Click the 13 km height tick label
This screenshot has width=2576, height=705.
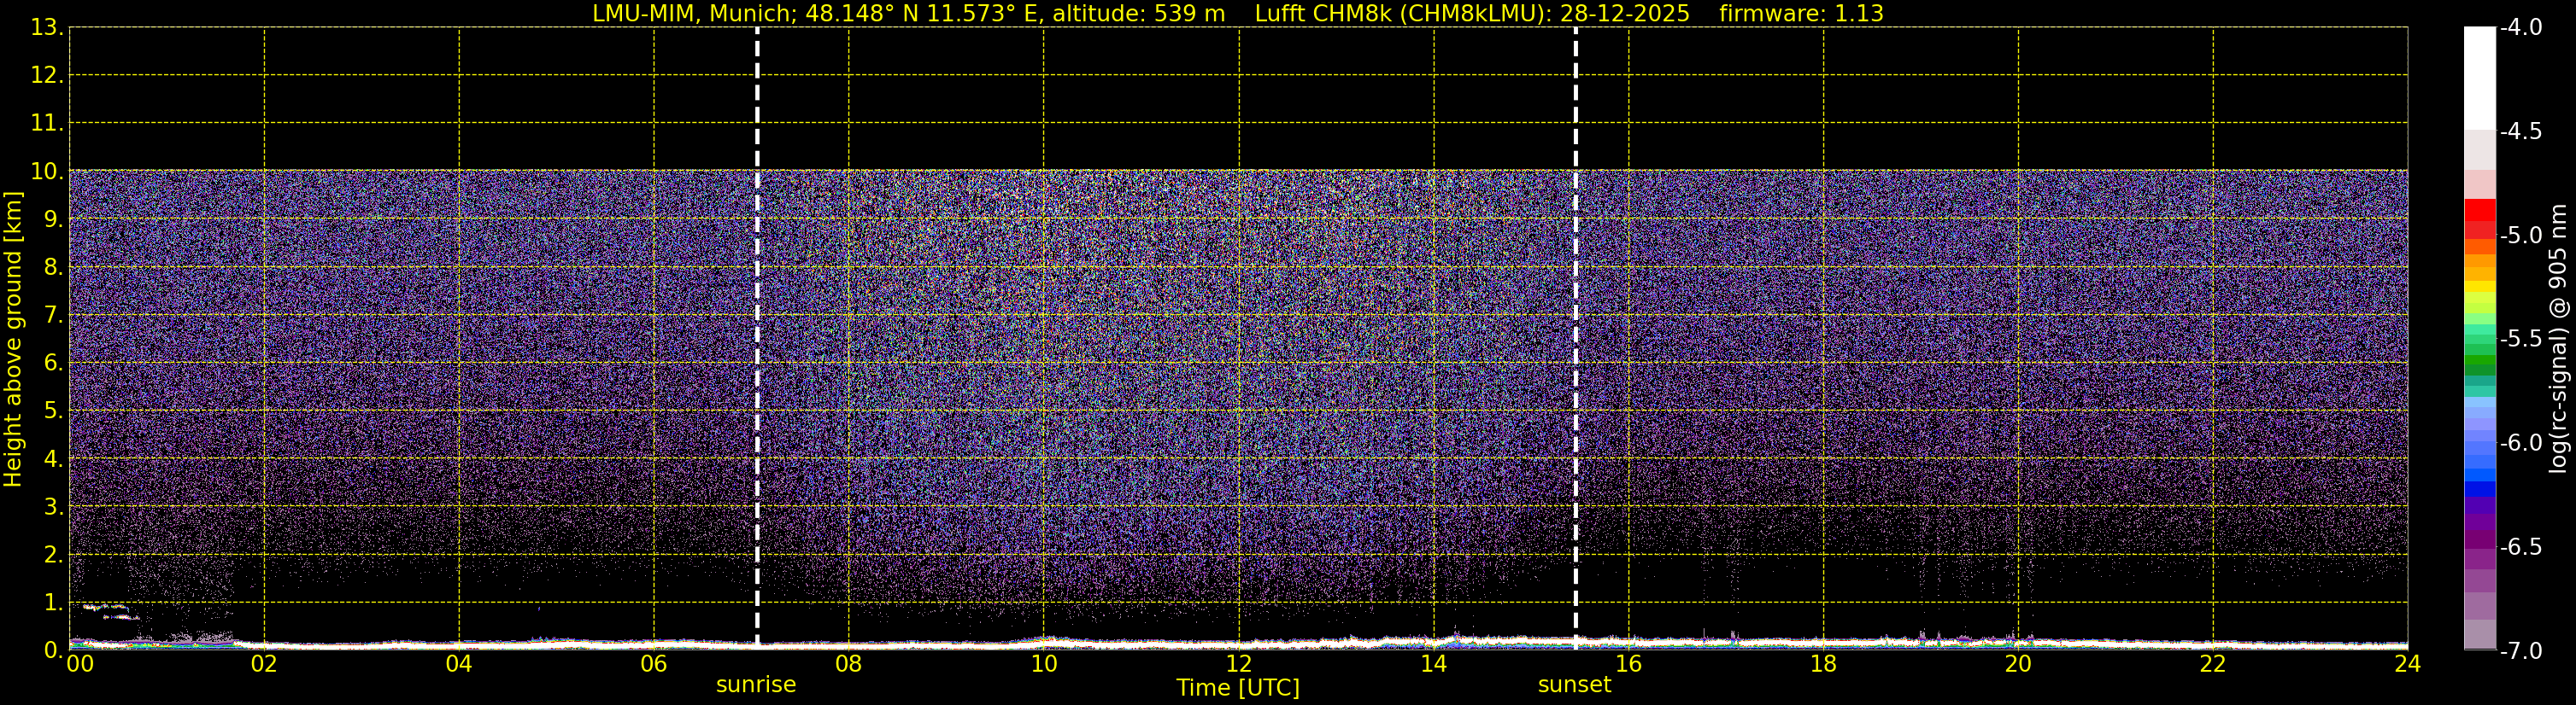(46, 28)
